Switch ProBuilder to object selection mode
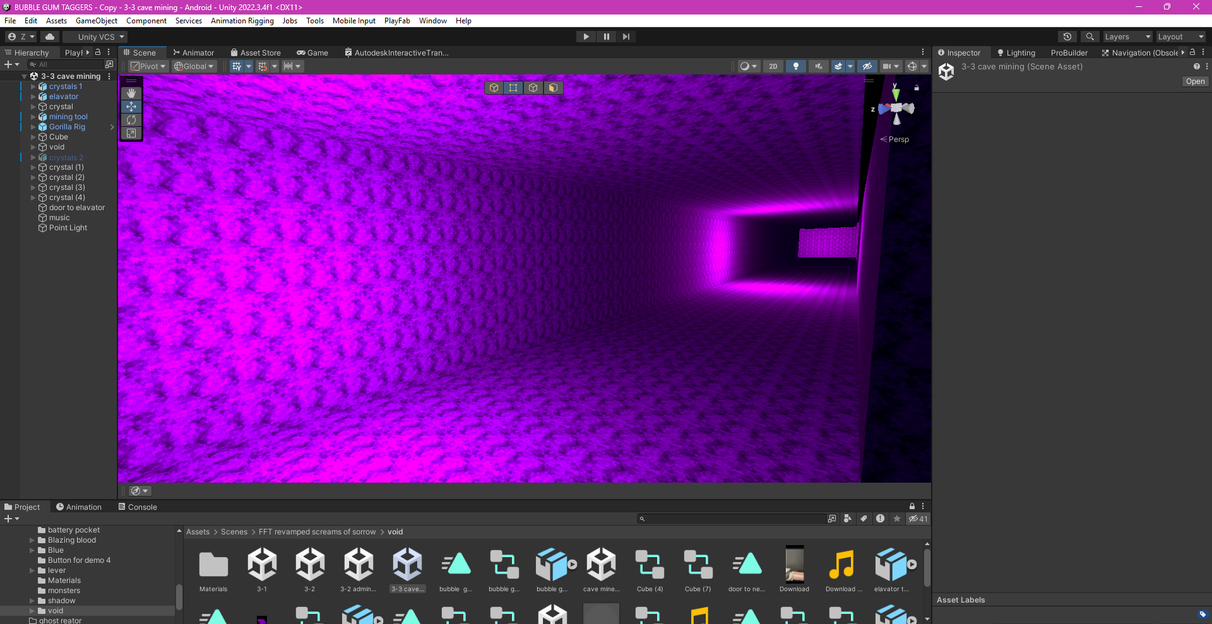This screenshot has width=1212, height=624. tap(494, 88)
